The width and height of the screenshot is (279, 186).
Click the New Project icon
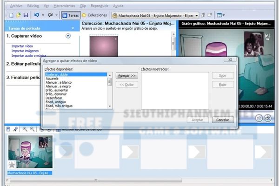(11, 15)
